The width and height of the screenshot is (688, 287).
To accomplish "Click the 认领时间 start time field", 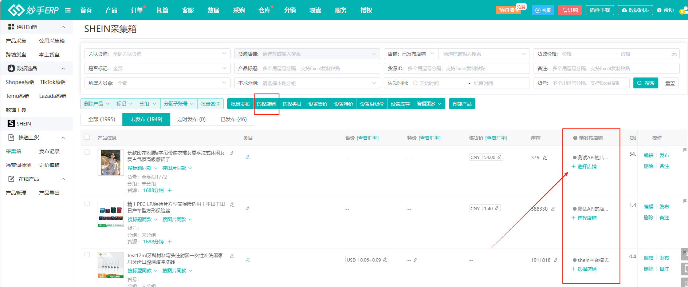I will (439, 83).
